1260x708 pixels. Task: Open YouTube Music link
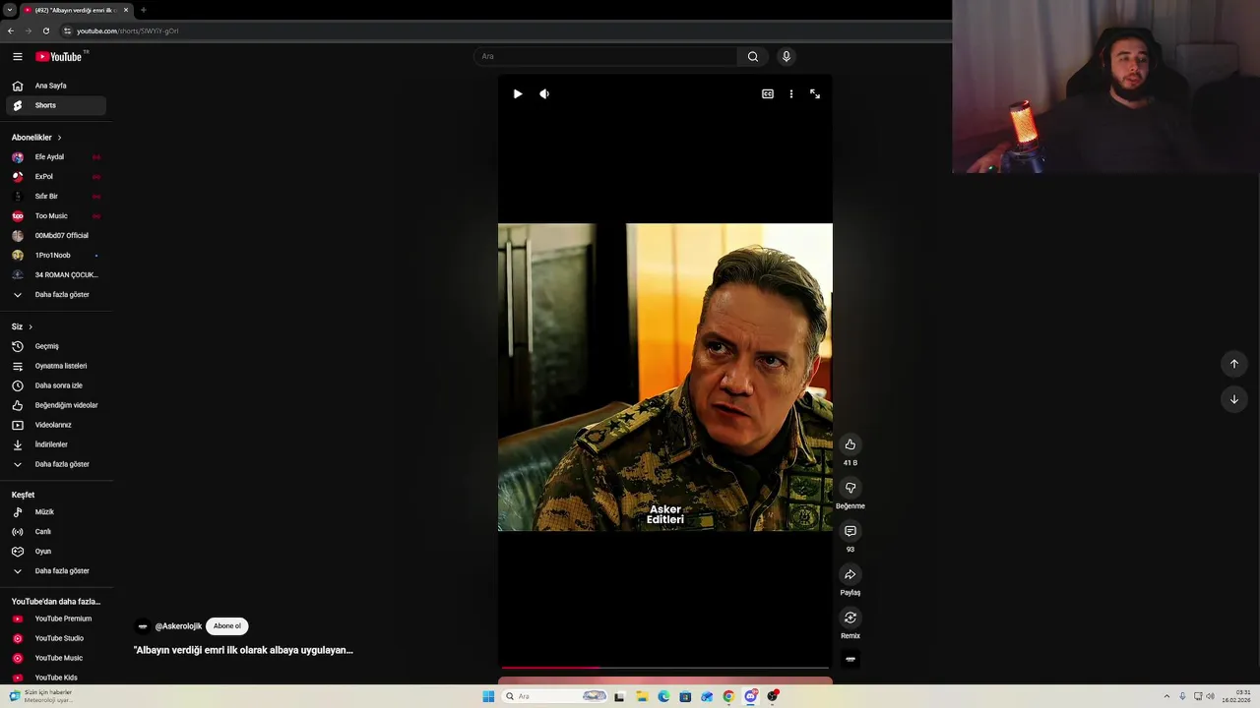pos(56,658)
